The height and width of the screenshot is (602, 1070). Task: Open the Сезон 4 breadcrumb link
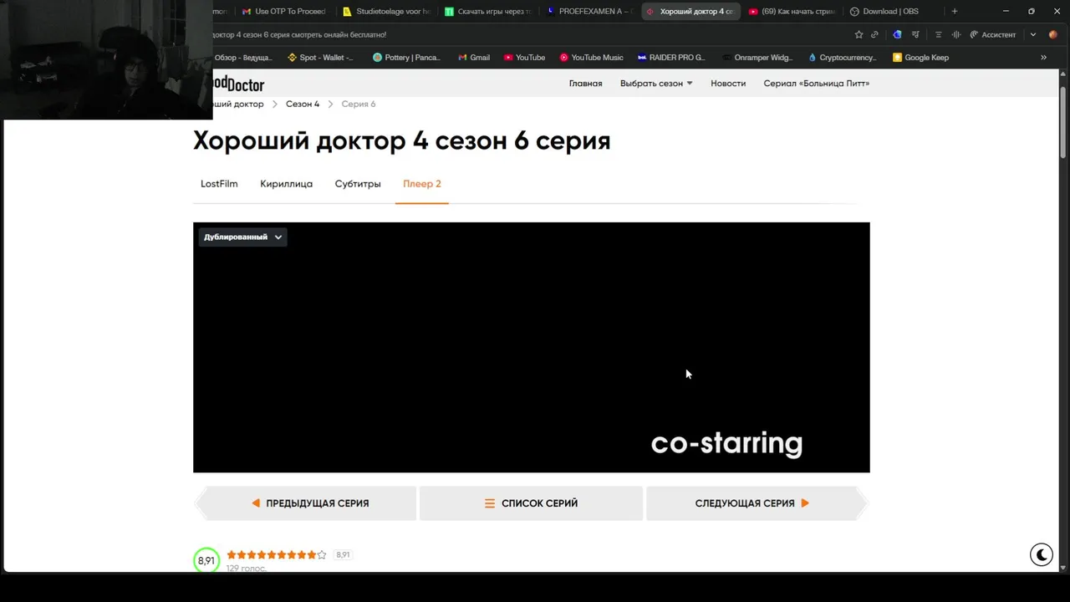click(303, 105)
